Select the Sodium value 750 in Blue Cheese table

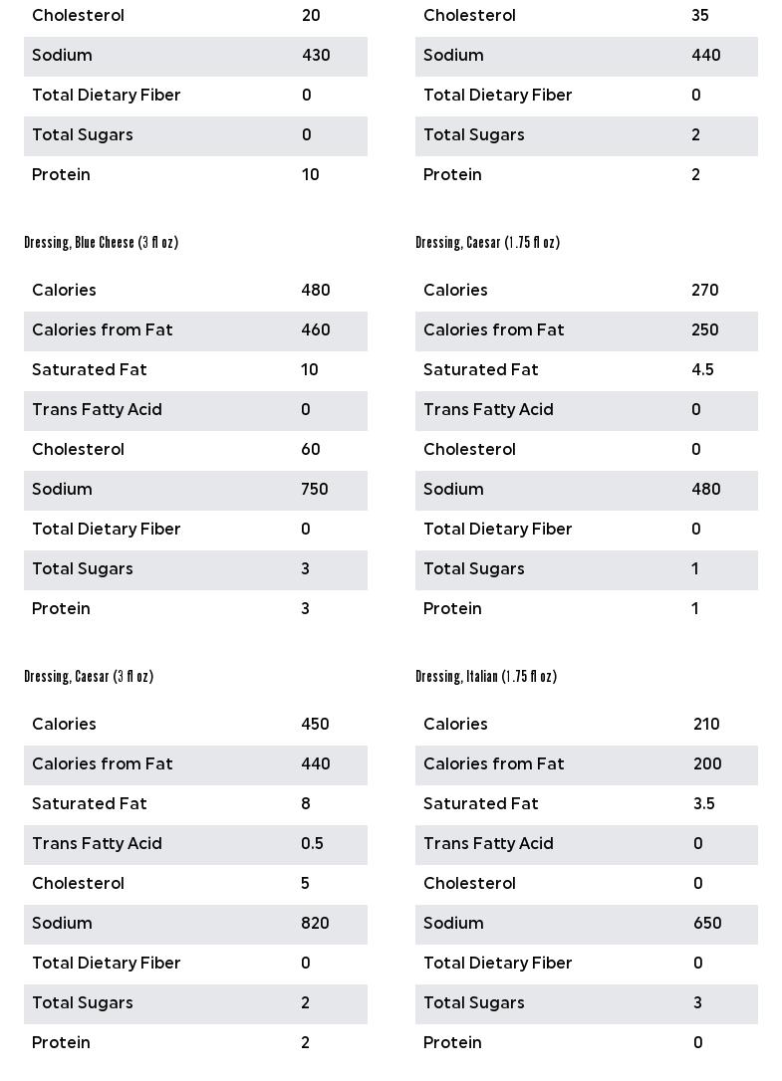tap(315, 490)
